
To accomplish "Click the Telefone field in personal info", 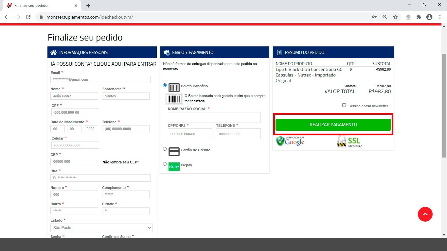I will tap(126, 129).
